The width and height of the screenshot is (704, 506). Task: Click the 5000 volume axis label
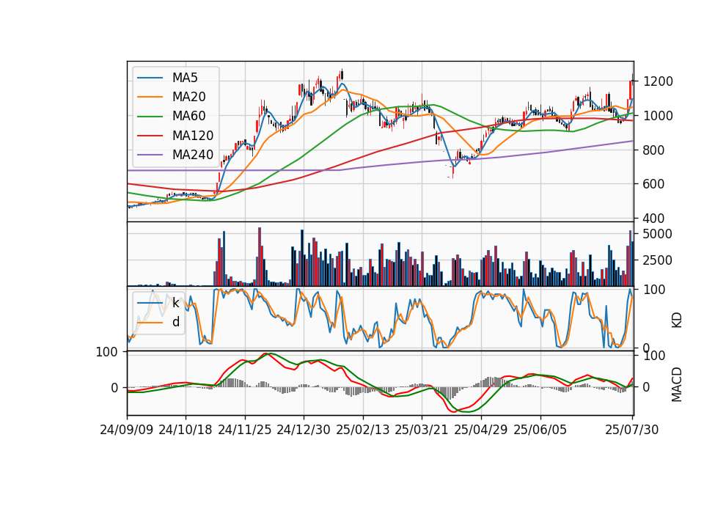point(658,234)
